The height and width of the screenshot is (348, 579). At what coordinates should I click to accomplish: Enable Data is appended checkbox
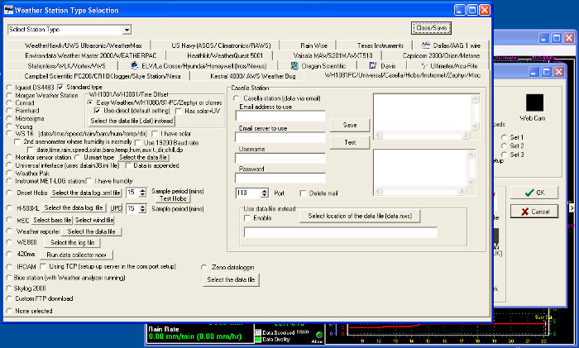[x=128, y=165]
